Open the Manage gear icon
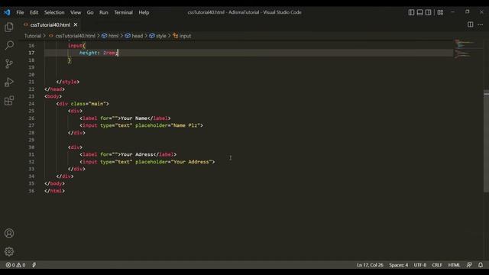489x275 pixels. [x=9, y=251]
